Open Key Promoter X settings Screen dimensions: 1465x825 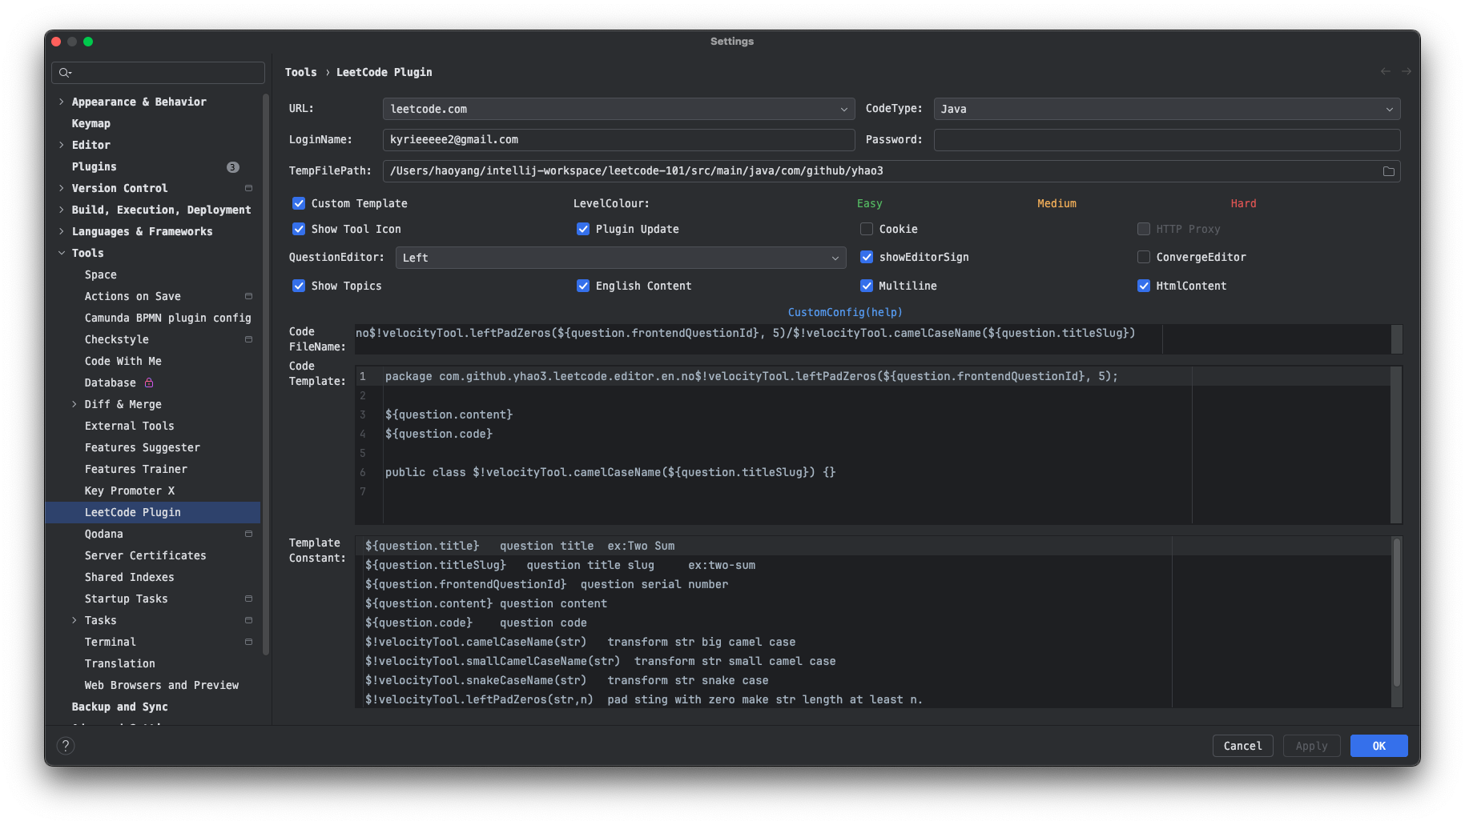(x=130, y=491)
